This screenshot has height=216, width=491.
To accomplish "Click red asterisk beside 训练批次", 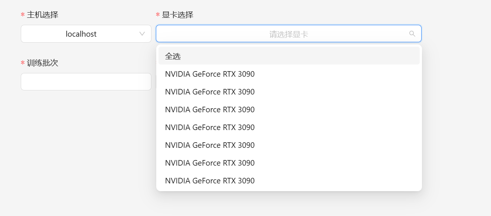I will pyautogui.click(x=23, y=63).
